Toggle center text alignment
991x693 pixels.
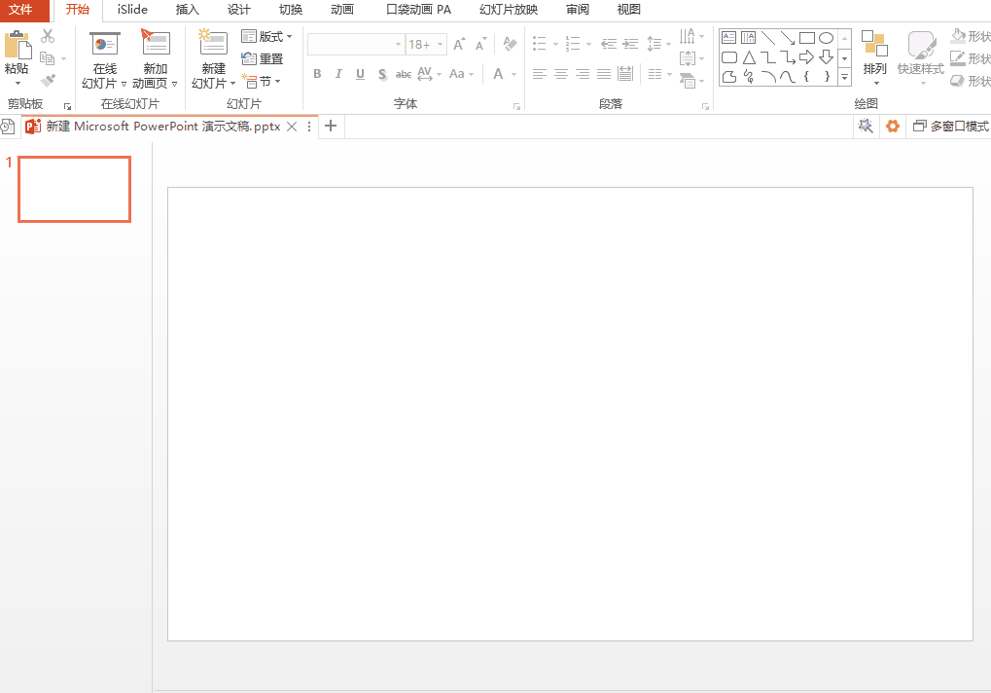tap(560, 74)
